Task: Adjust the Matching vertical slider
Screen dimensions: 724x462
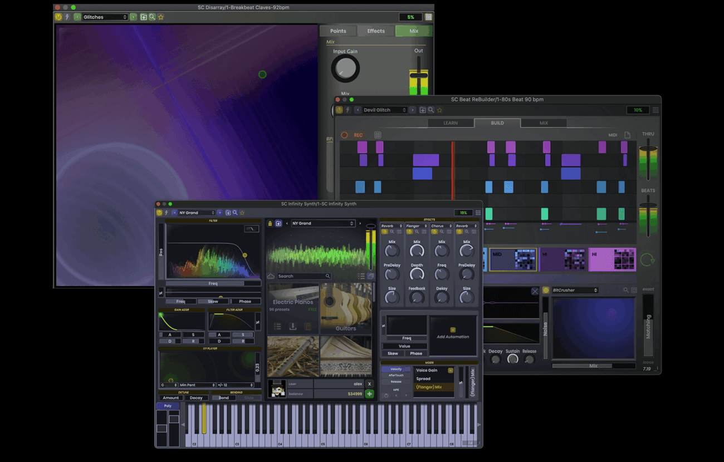Action: tap(648, 325)
